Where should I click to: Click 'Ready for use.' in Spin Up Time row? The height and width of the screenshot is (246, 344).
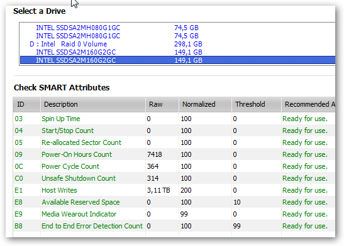[x=305, y=119]
